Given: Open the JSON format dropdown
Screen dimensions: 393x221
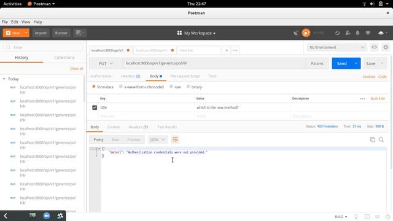Looking at the screenshot, I should (x=157, y=139).
